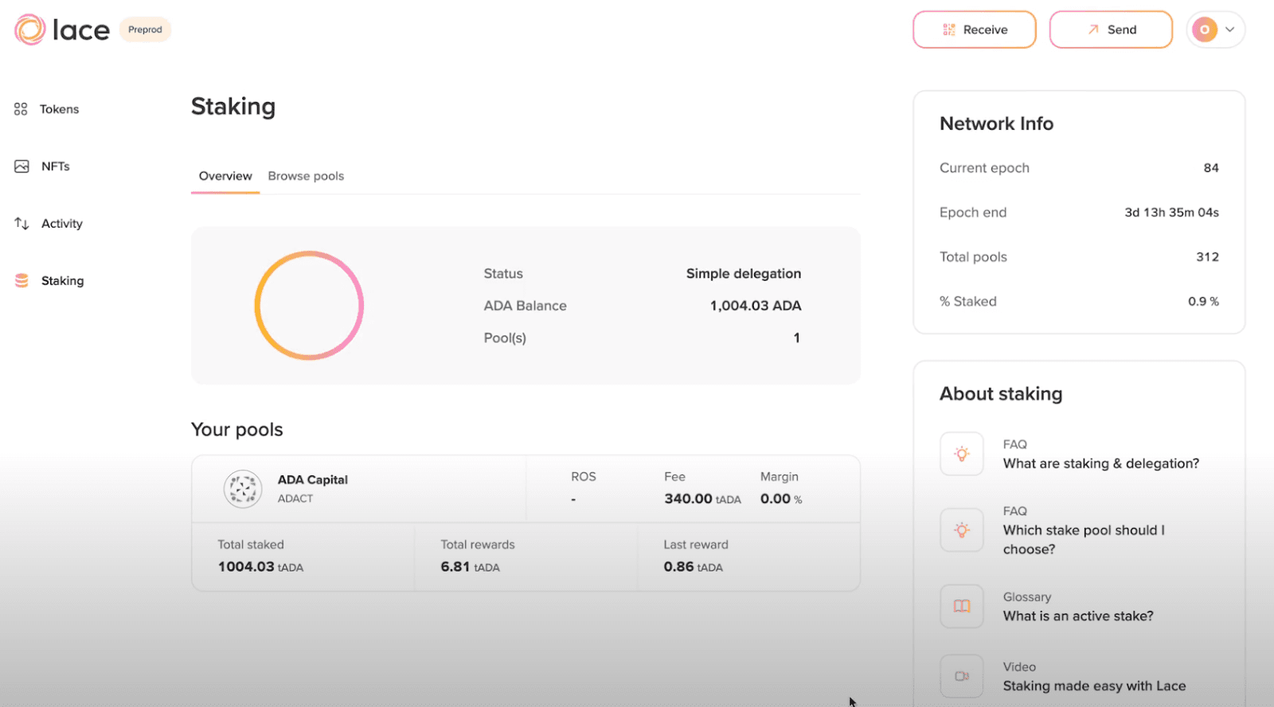Screen dimensions: 1274x707
Task: Click the ADA Capital pool logo
Action: 243,489
